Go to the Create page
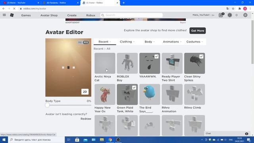The image size is (254, 143). tap(72, 15)
